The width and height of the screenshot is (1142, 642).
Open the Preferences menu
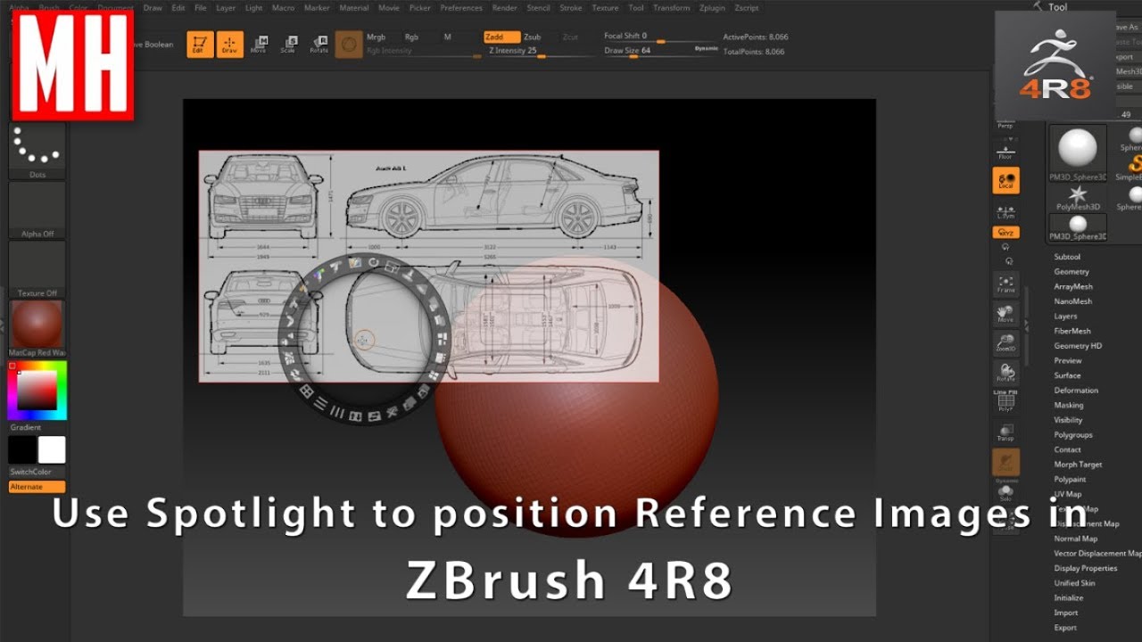461,8
